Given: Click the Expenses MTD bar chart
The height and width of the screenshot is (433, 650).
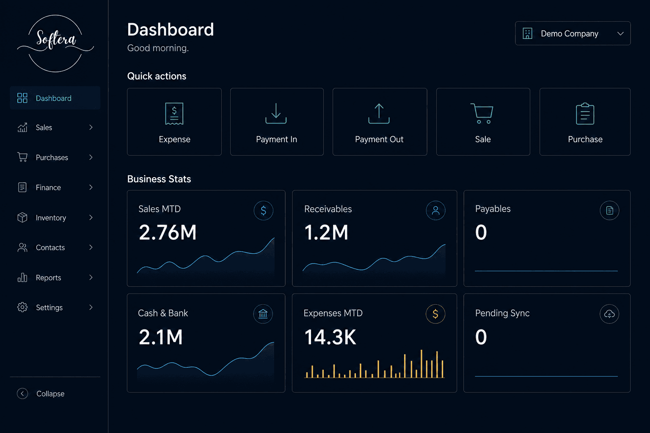Looking at the screenshot, I should [375, 364].
